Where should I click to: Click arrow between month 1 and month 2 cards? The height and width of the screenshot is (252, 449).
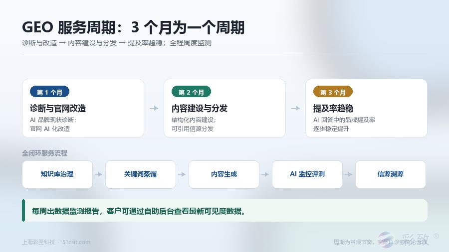154,108
